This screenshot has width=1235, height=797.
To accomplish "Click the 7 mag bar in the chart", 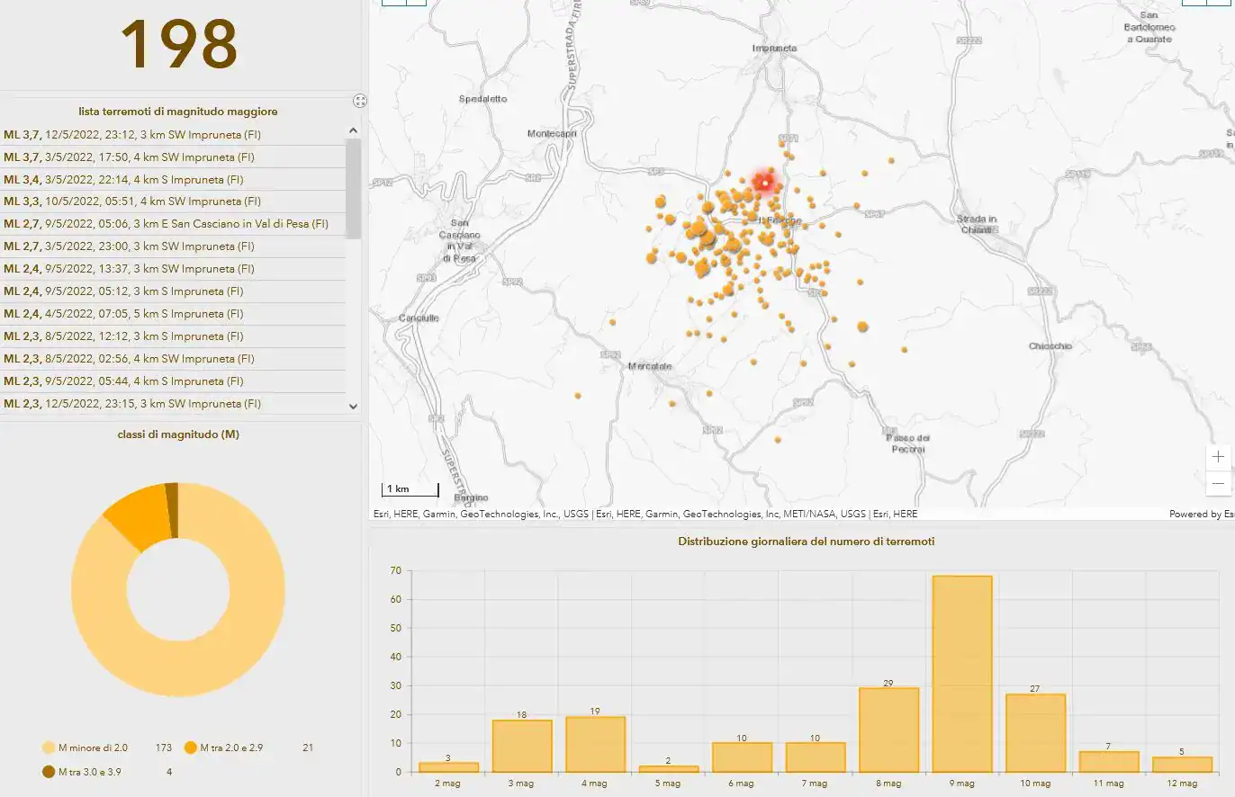I will click(x=816, y=757).
